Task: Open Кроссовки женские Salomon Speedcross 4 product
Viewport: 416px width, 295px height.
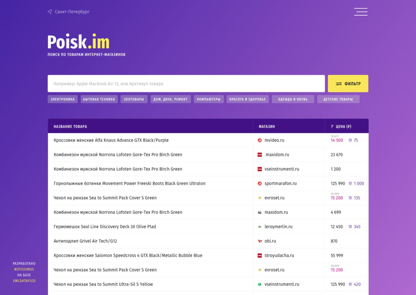Action: pyautogui.click(x=128, y=255)
